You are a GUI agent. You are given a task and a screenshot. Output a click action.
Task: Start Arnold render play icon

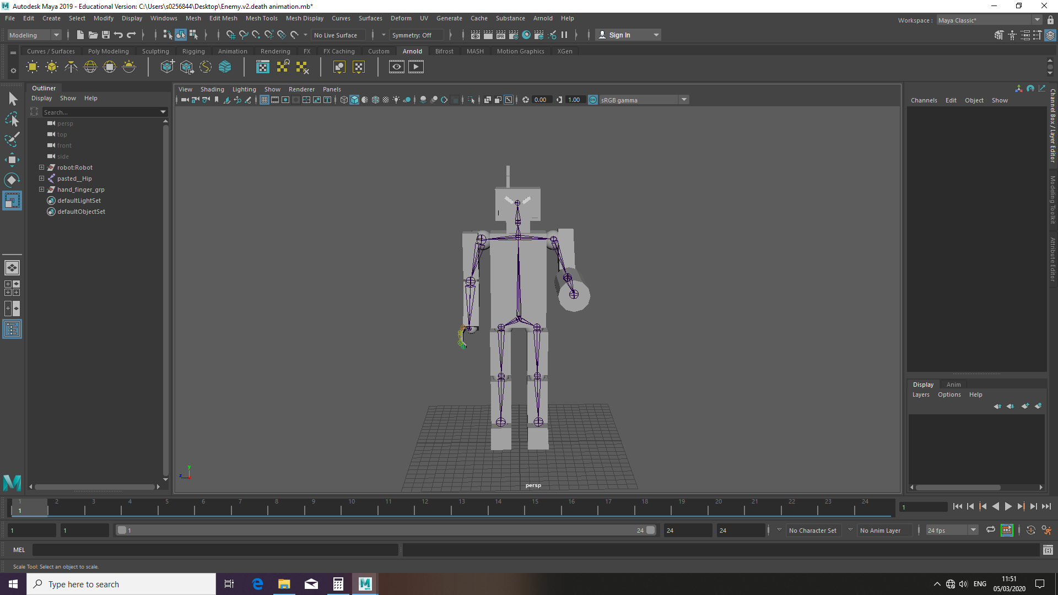(x=416, y=67)
